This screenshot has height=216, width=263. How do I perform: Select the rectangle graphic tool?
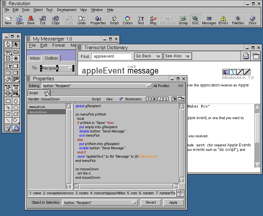[x=8, y=101]
